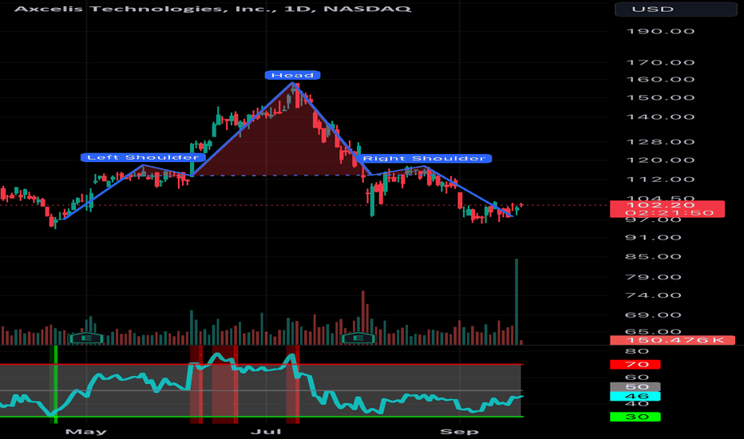This screenshot has width=744, height=439.
Task: Select the Left Shoulder label
Action: click(143, 157)
